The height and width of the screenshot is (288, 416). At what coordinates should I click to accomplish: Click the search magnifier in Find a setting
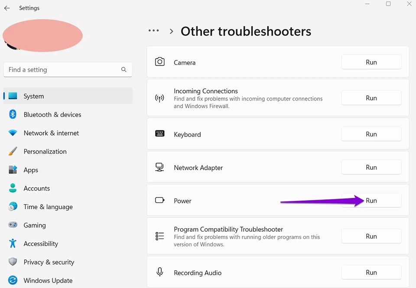tap(124, 70)
